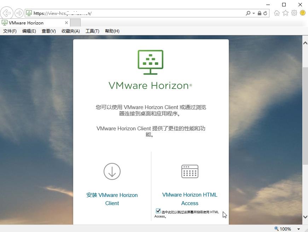
Task: Open the 工具(T) menu
Action: pos(92,31)
